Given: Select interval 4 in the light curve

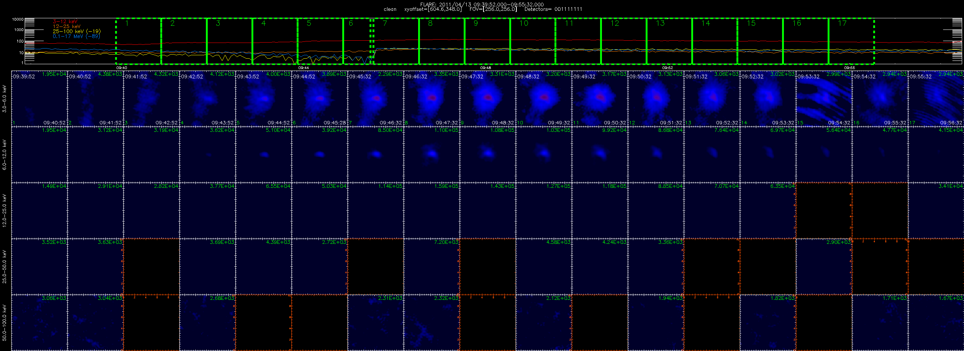Looking at the screenshot, I should click(275, 41).
